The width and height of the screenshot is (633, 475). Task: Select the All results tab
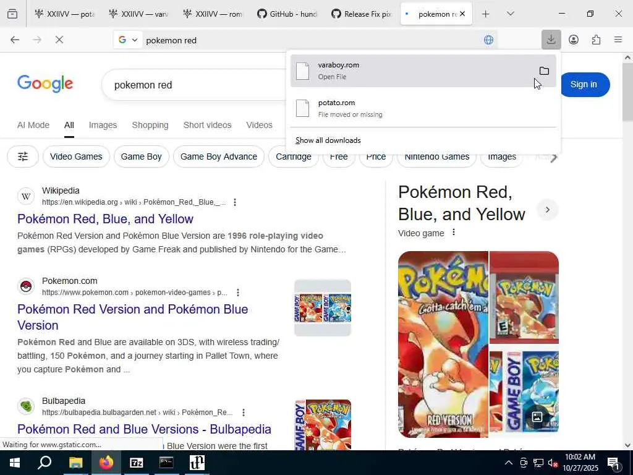click(69, 125)
